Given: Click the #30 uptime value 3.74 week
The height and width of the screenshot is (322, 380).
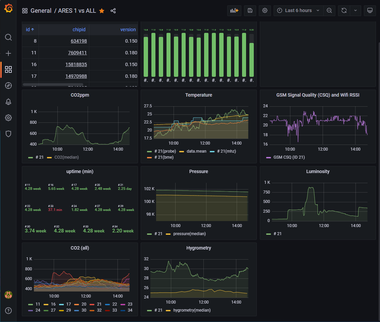Looking at the screenshot, I should 35,231.
